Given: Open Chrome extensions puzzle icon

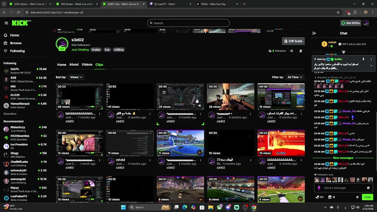Looking at the screenshot, I should point(355,12).
